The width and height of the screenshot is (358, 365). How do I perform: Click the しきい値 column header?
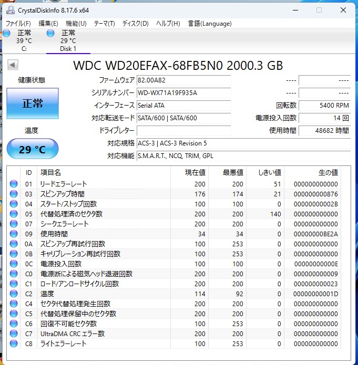click(270, 173)
